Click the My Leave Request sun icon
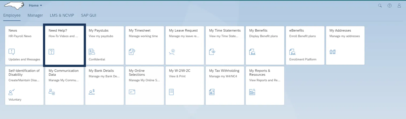 pos(172,52)
